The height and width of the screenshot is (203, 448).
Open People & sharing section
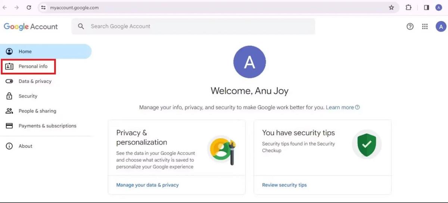[46, 111]
